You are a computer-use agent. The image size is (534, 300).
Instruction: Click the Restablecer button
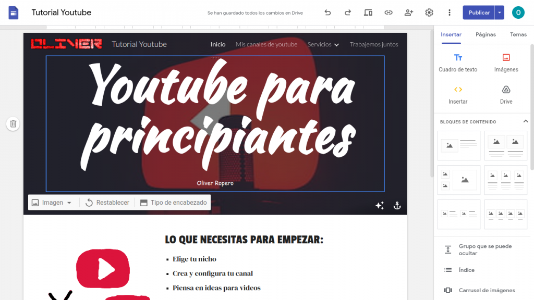pos(107,203)
